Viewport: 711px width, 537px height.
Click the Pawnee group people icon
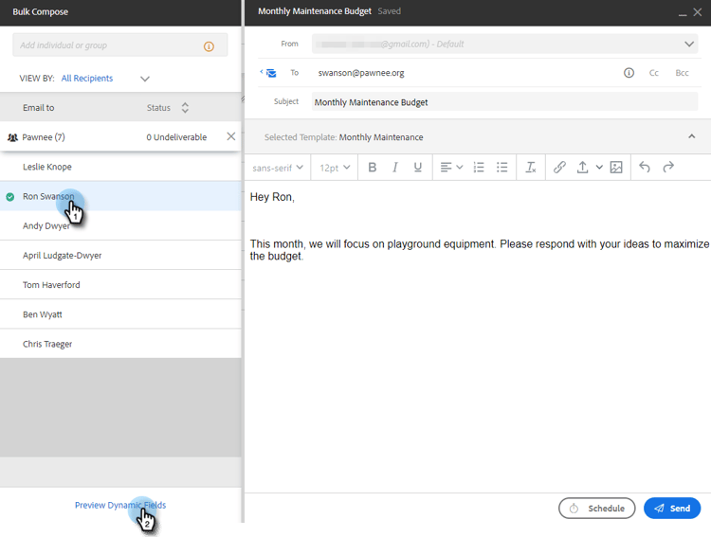point(12,137)
